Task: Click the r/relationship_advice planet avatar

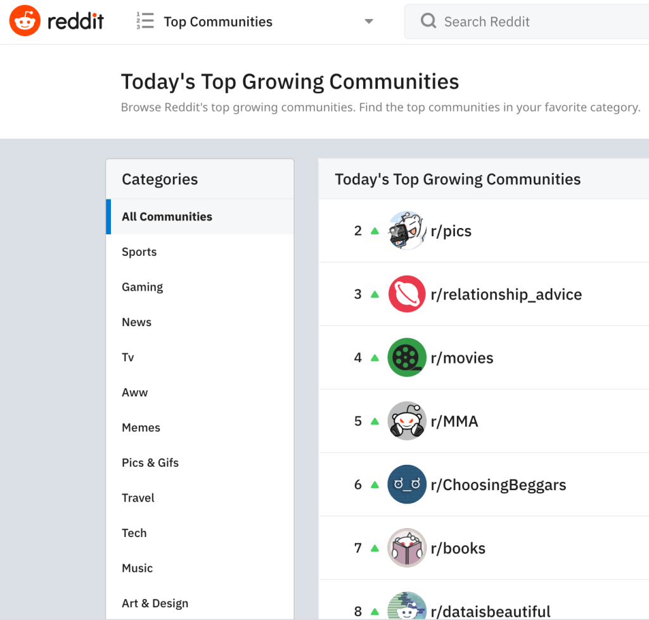Action: click(406, 294)
